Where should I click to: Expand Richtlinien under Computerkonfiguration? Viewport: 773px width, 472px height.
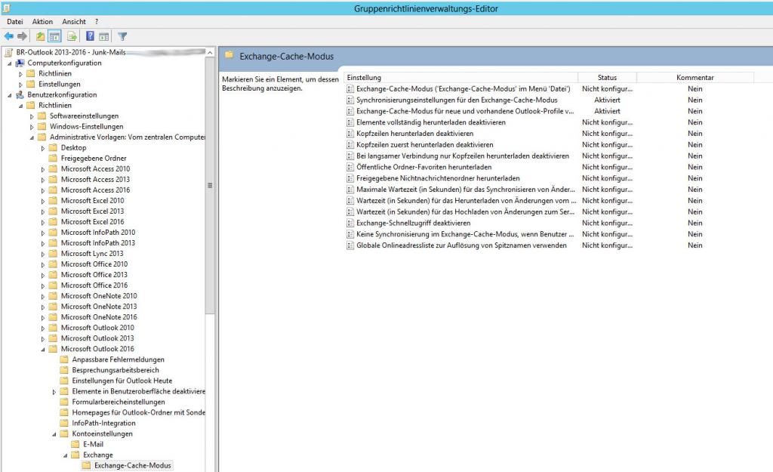20,74
